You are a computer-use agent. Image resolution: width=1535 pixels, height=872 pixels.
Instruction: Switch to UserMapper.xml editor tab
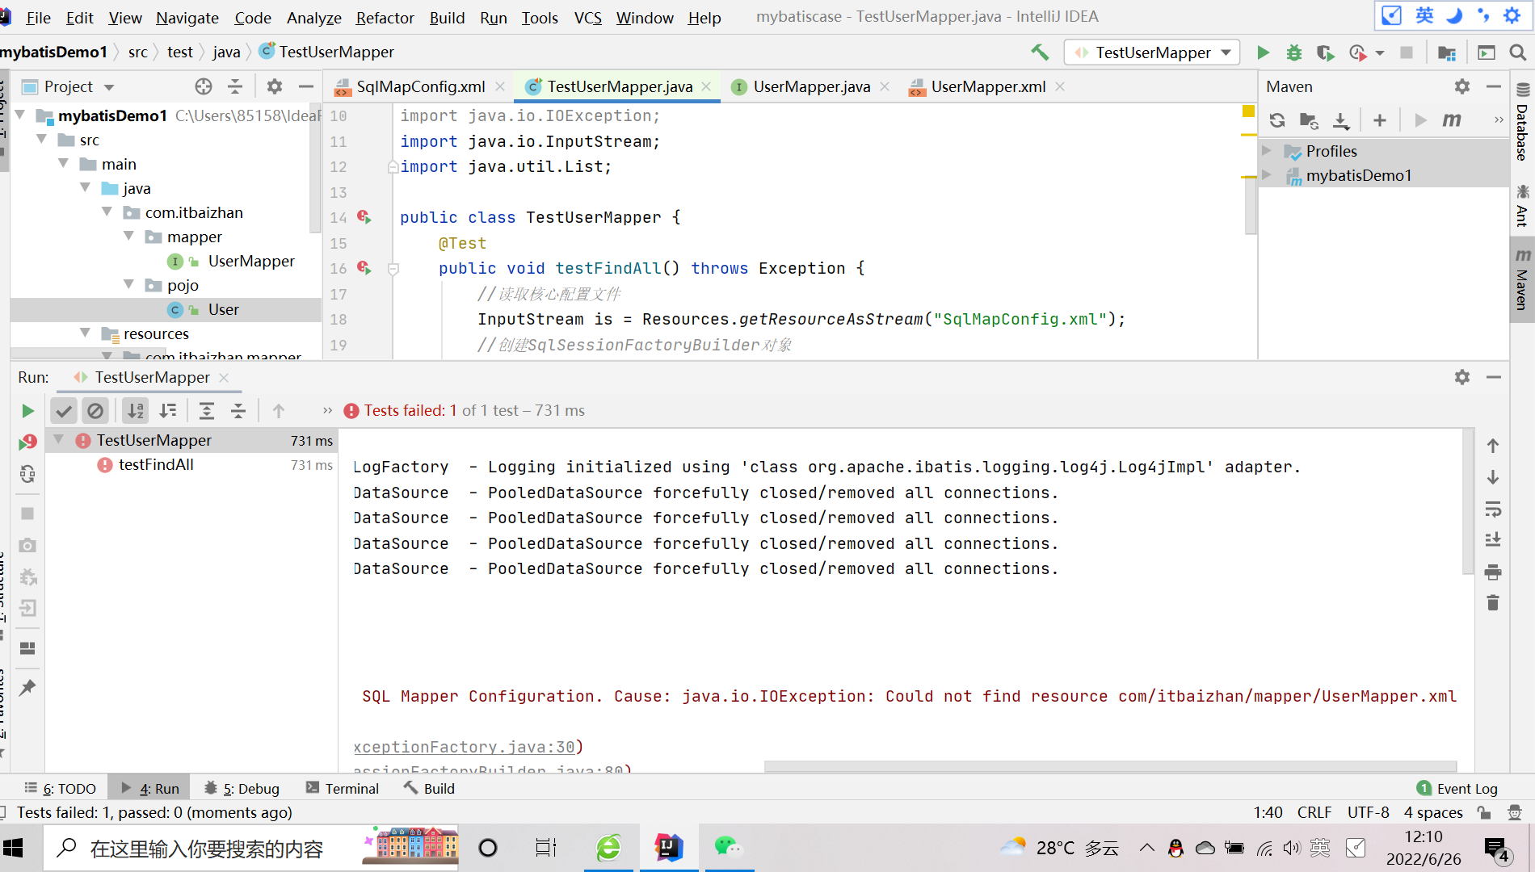[987, 86]
